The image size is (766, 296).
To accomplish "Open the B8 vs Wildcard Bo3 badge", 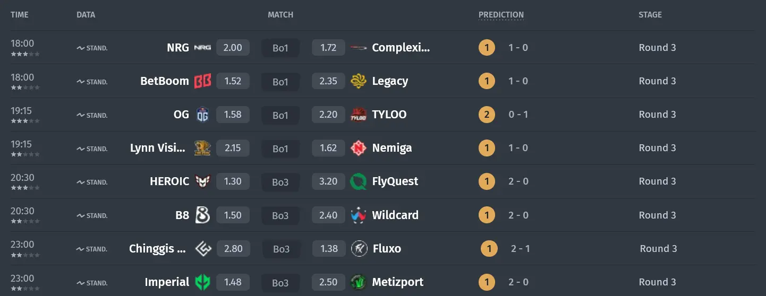I will pos(280,216).
